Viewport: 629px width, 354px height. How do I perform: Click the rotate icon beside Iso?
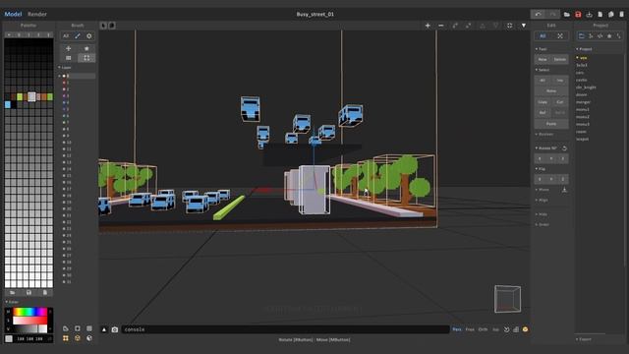pyautogui.click(x=507, y=329)
